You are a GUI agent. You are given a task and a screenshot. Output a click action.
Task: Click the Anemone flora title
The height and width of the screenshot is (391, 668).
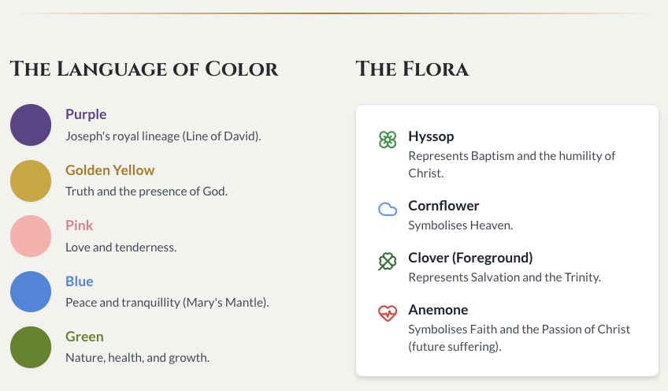pyautogui.click(x=438, y=310)
